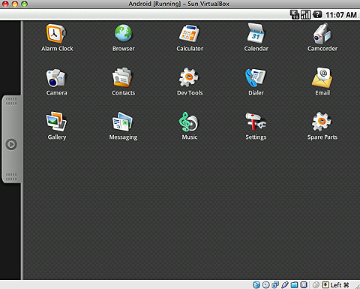The height and width of the screenshot is (289, 360).
Task: Open the Gallery app
Action: [57, 126]
